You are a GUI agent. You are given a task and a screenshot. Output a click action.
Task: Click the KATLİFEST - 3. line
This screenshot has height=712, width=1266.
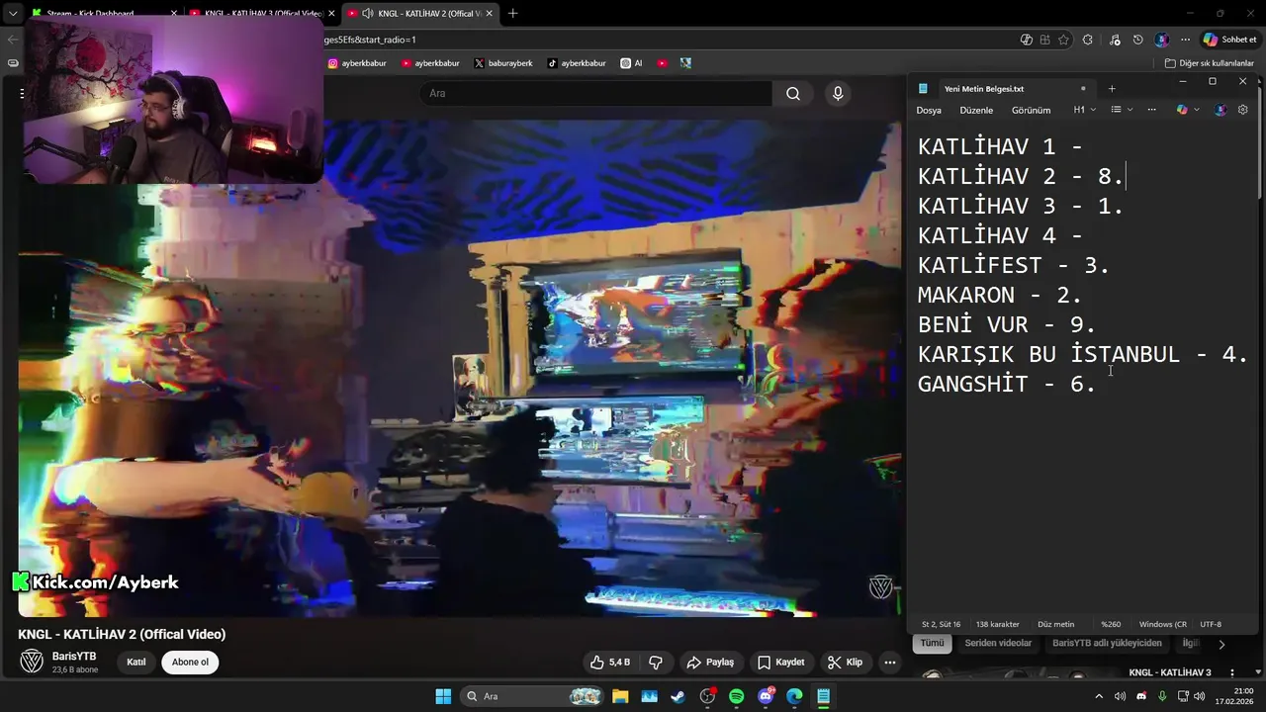pyautogui.click(x=1014, y=265)
